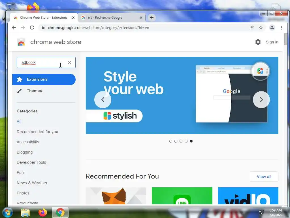290x218 pixels.
Task: Click the Chrome taskbar button
Action: pos(60,212)
